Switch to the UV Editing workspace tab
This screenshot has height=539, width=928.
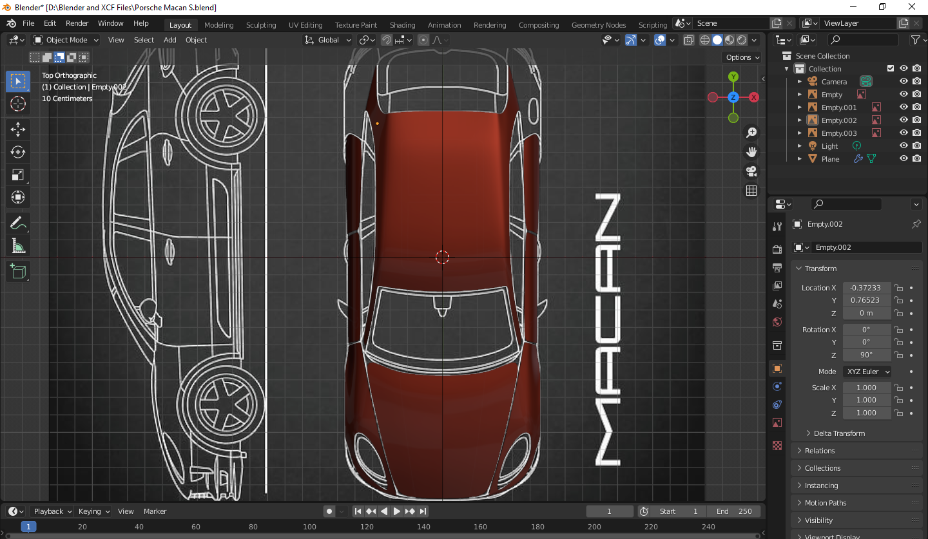305,25
